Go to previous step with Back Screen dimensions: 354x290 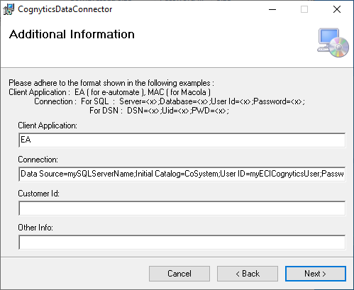(x=248, y=274)
